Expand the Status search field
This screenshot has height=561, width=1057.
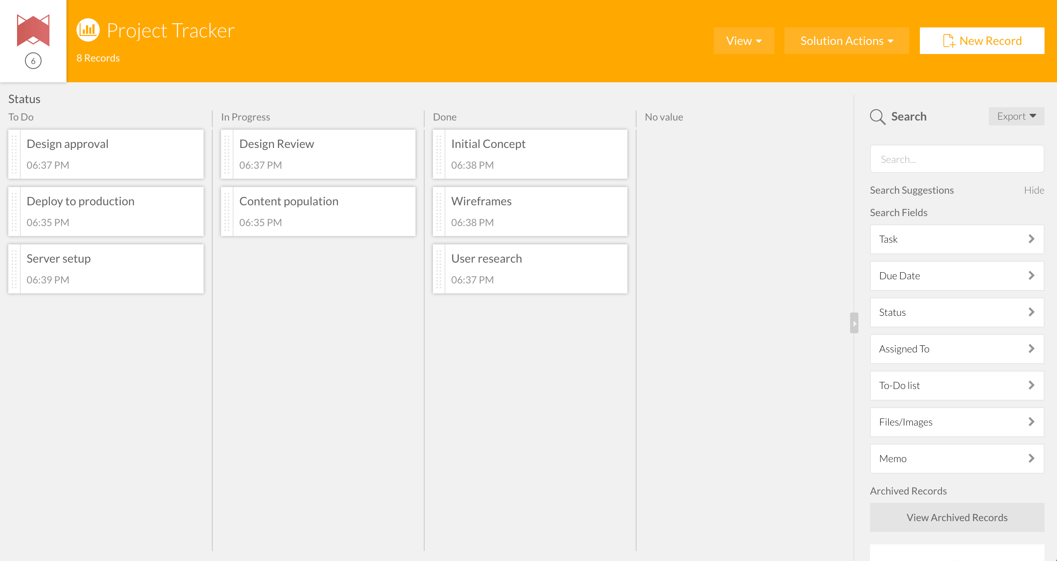pyautogui.click(x=957, y=312)
